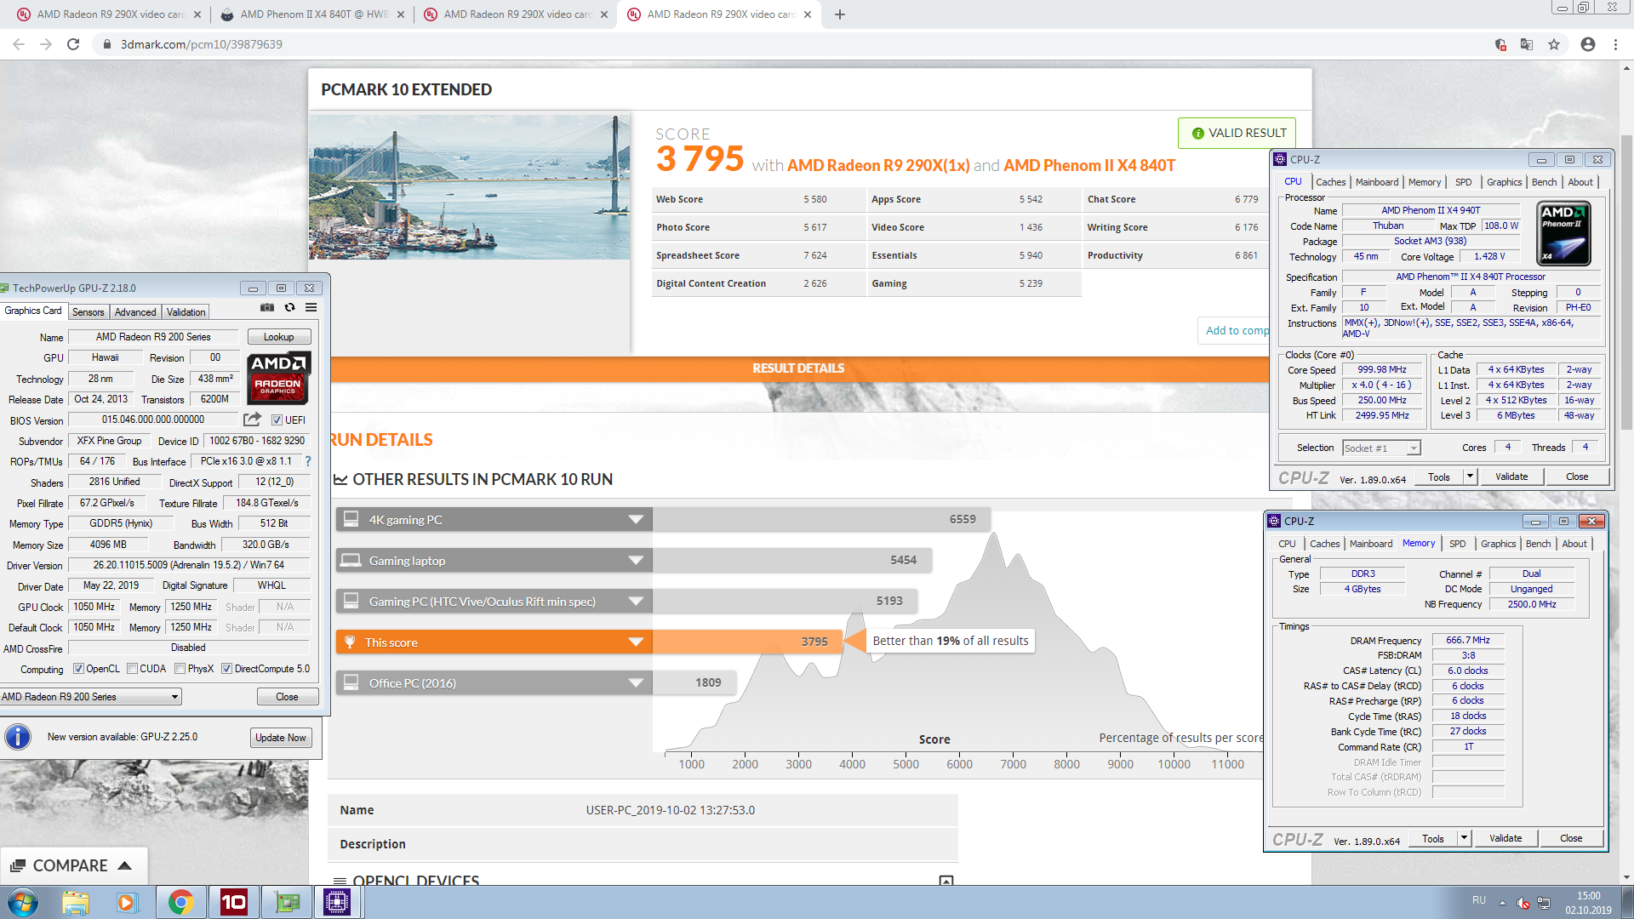Viewport: 1634px width, 919px height.
Task: Click the monitor icon on 4K gaming PC row
Action: (350, 519)
